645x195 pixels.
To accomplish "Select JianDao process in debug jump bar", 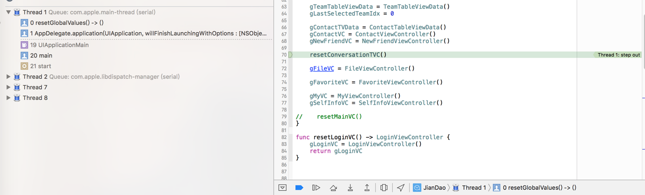I will pos(429,188).
